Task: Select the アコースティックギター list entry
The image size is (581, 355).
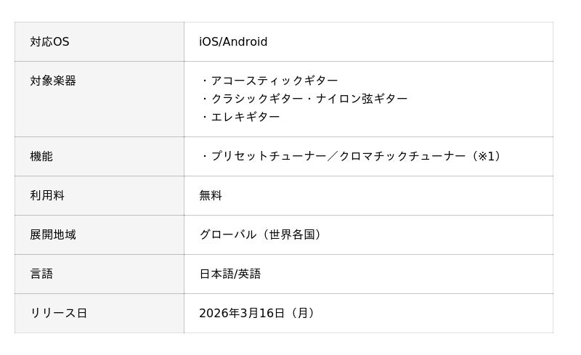Action: coord(275,81)
